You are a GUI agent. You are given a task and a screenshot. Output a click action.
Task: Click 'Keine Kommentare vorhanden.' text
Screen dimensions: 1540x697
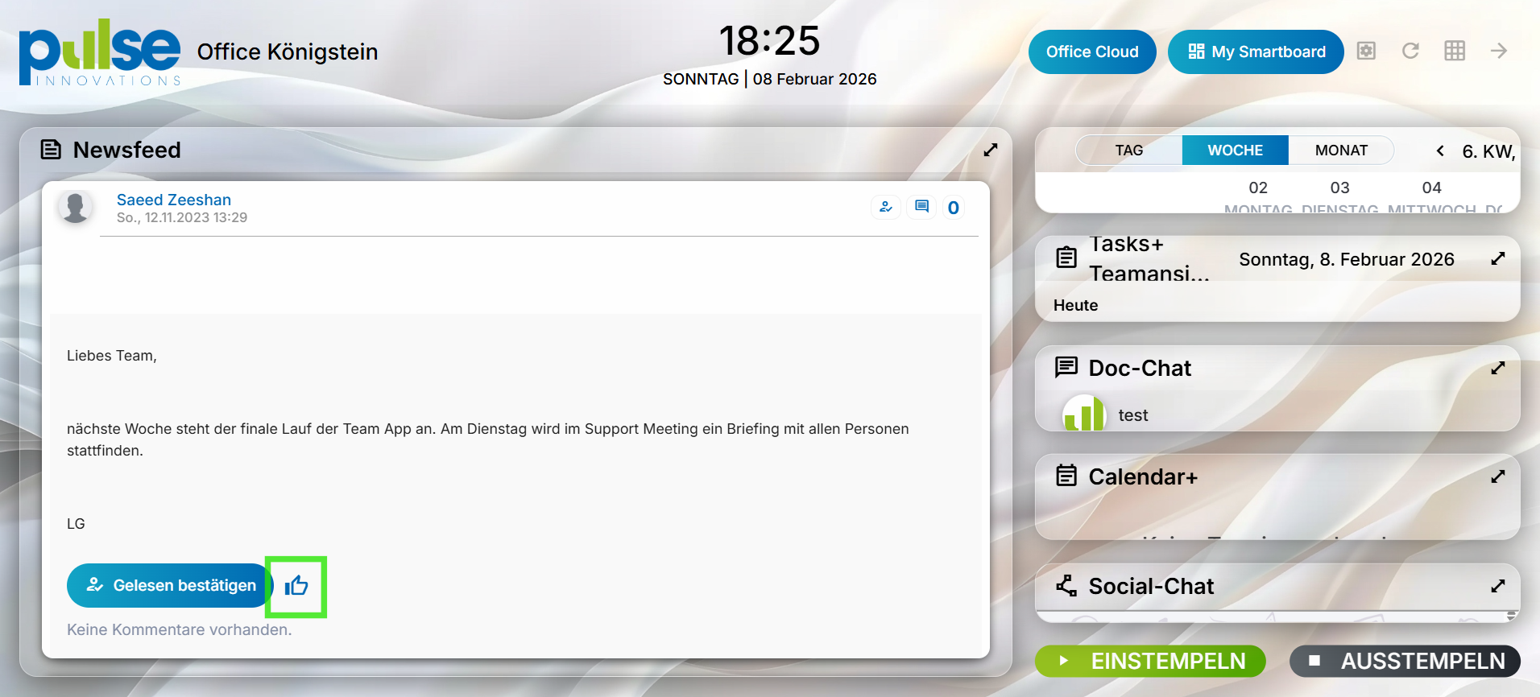(180, 629)
